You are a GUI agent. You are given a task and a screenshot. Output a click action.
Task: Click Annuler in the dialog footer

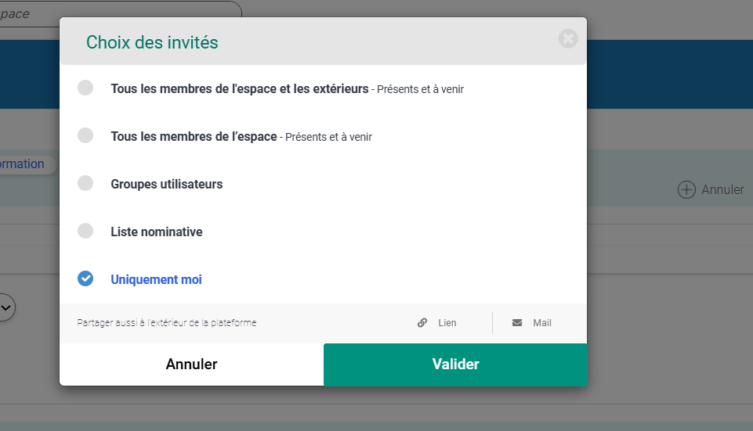192,365
